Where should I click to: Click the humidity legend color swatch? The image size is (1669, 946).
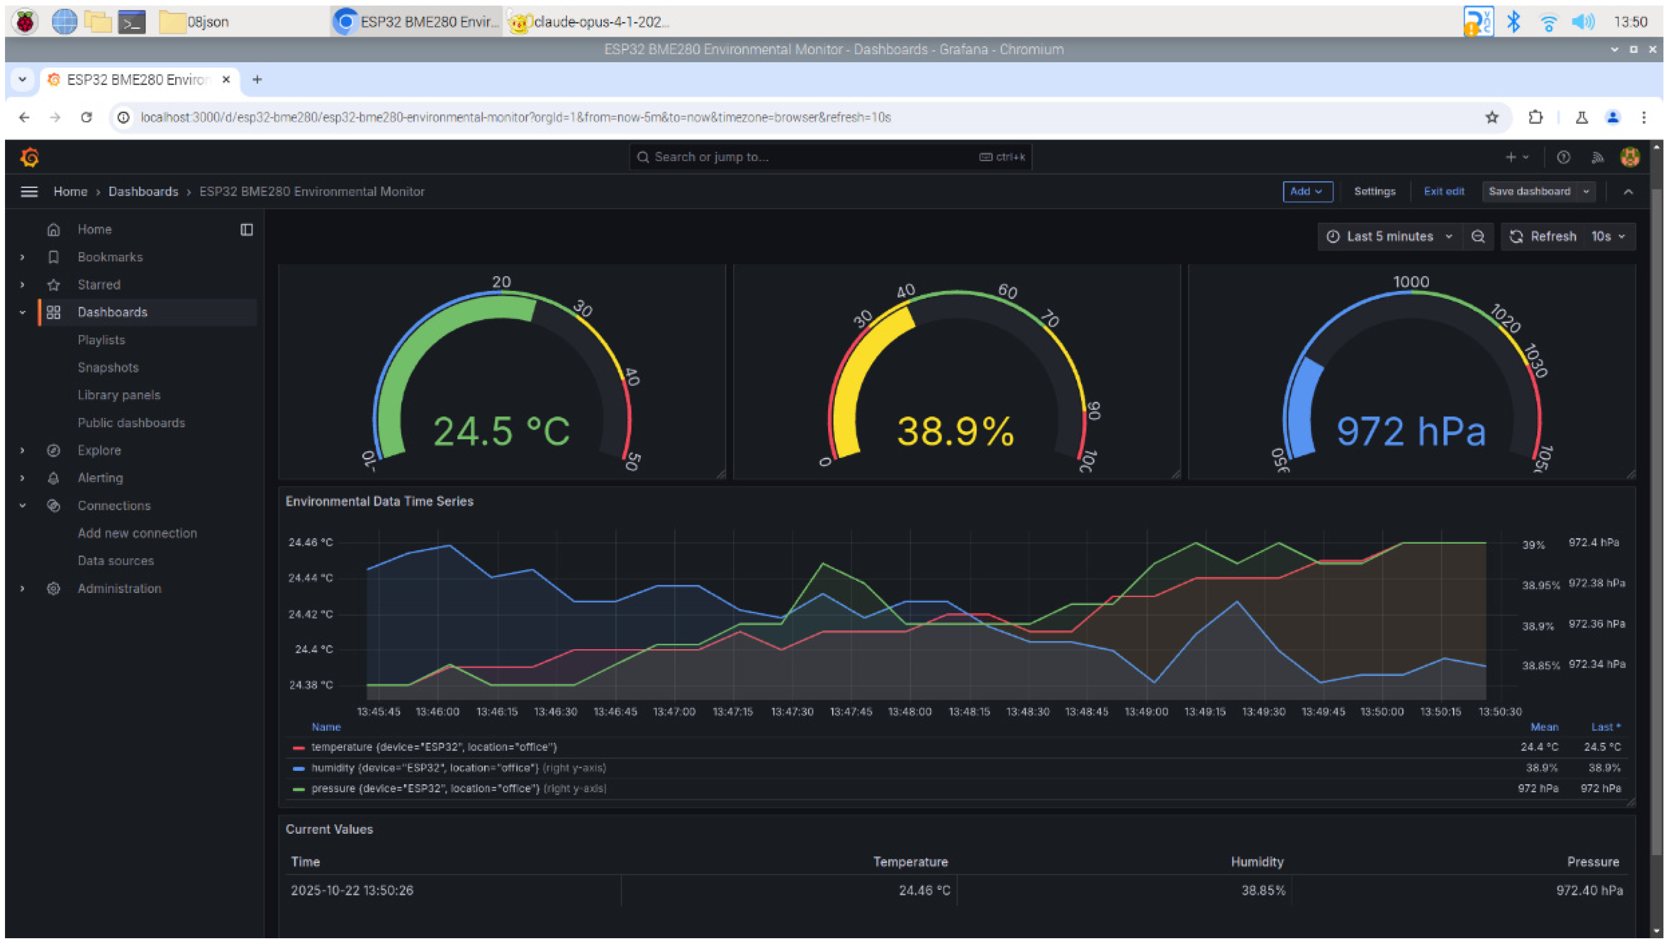(299, 769)
